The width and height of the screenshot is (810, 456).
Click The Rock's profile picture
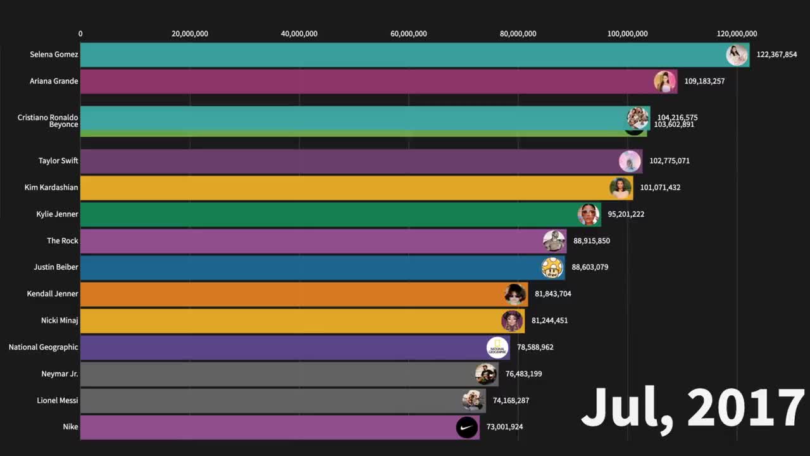[554, 241]
